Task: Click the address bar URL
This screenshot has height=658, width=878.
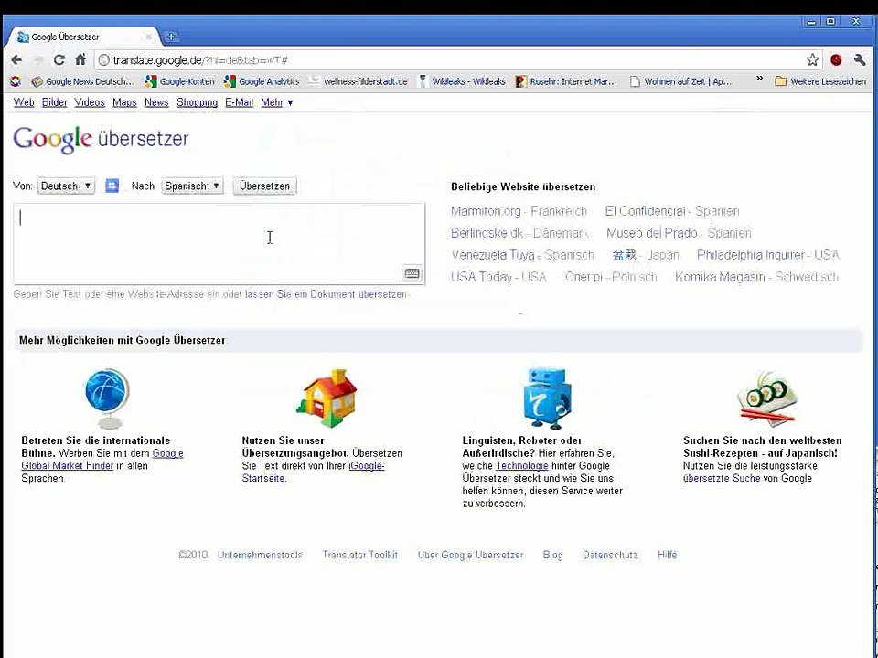Action: pyautogui.click(x=200, y=60)
